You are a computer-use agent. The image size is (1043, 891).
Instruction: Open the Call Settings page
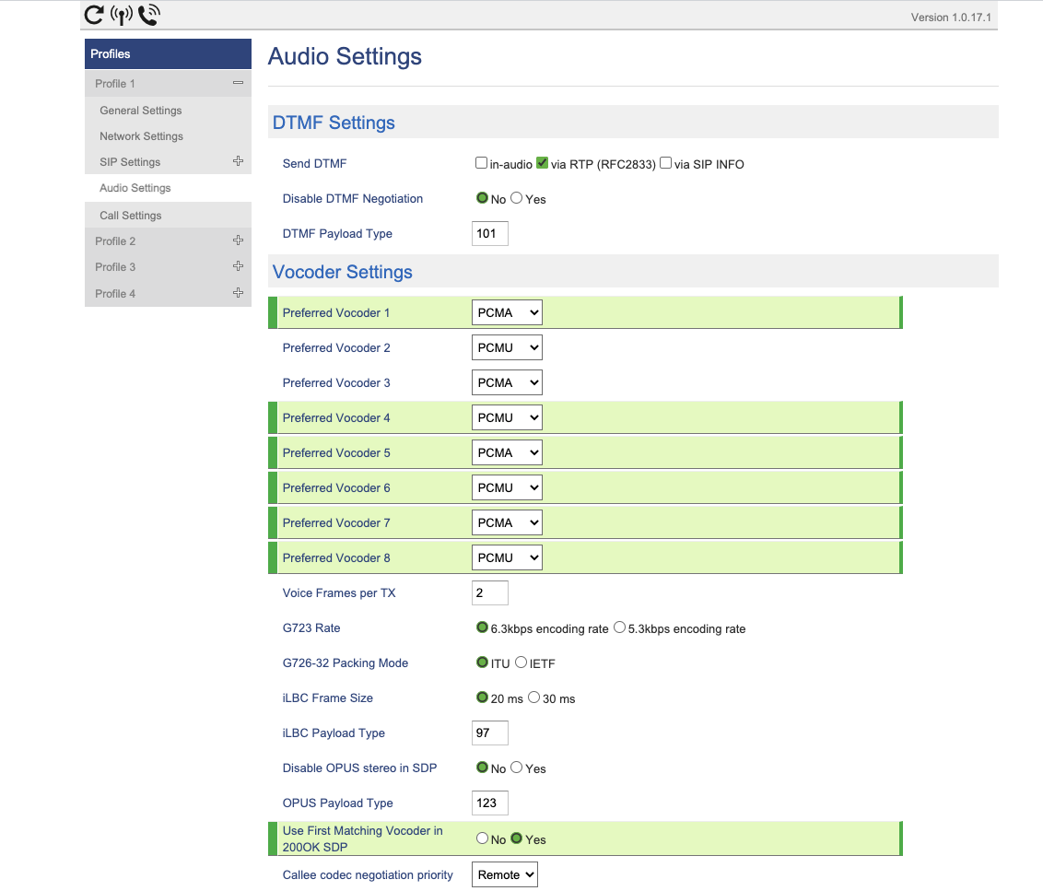pyautogui.click(x=130, y=215)
